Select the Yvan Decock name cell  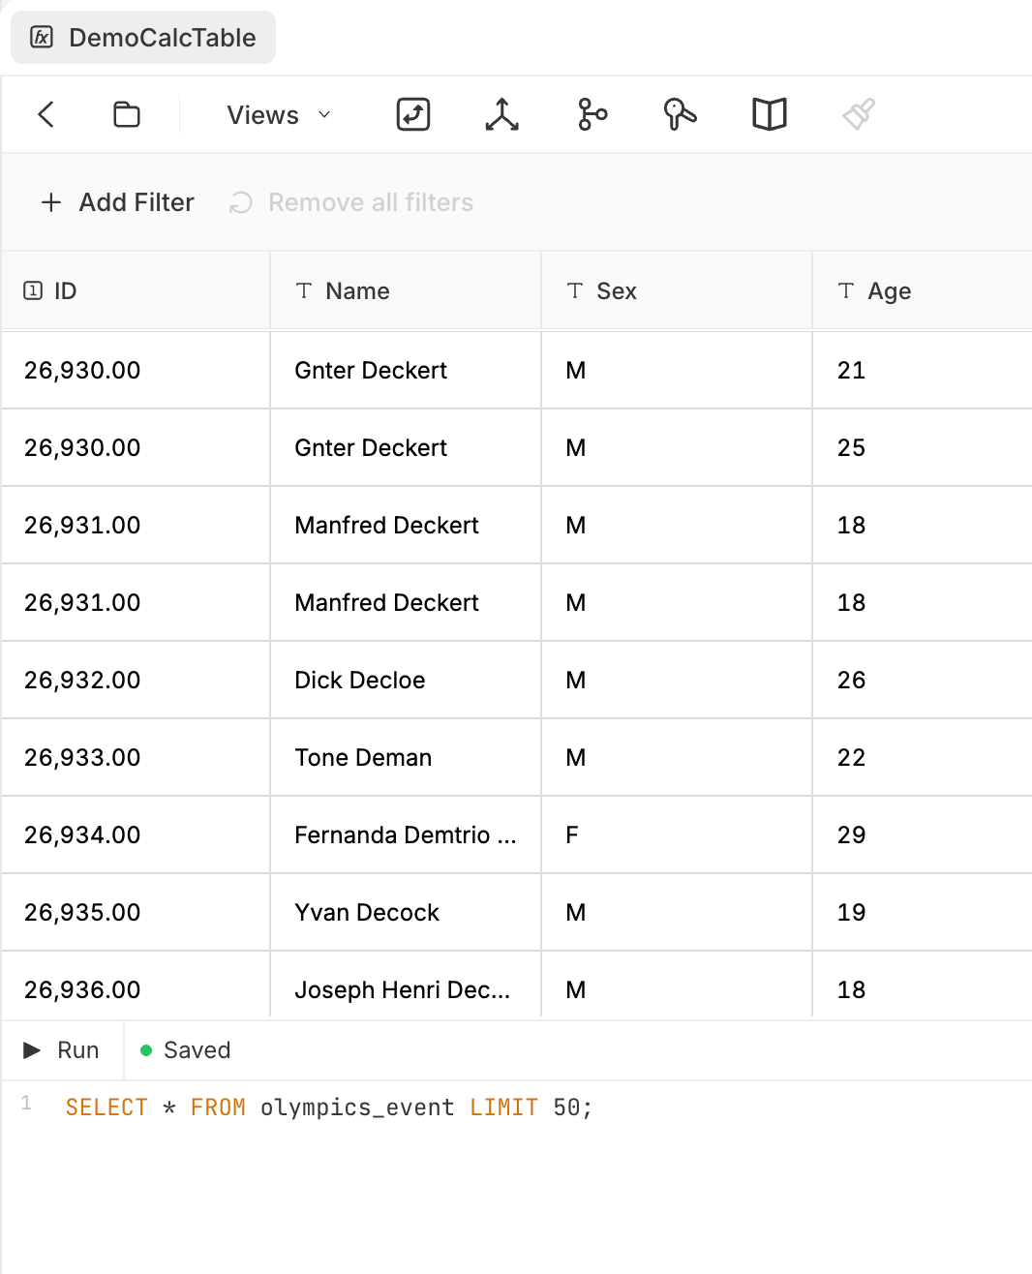406,912
